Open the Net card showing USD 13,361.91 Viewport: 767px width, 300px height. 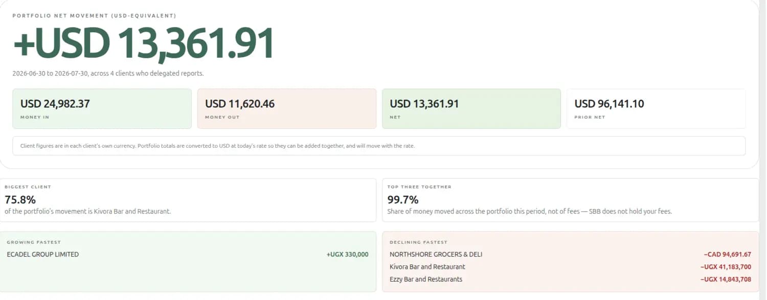click(x=471, y=109)
